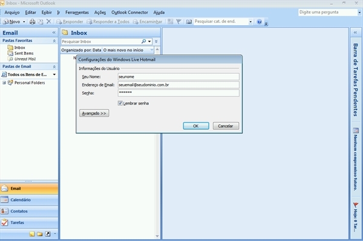Screen dimensions: 363x241
Task: Click the Print icon in toolbar
Action: (33, 22)
